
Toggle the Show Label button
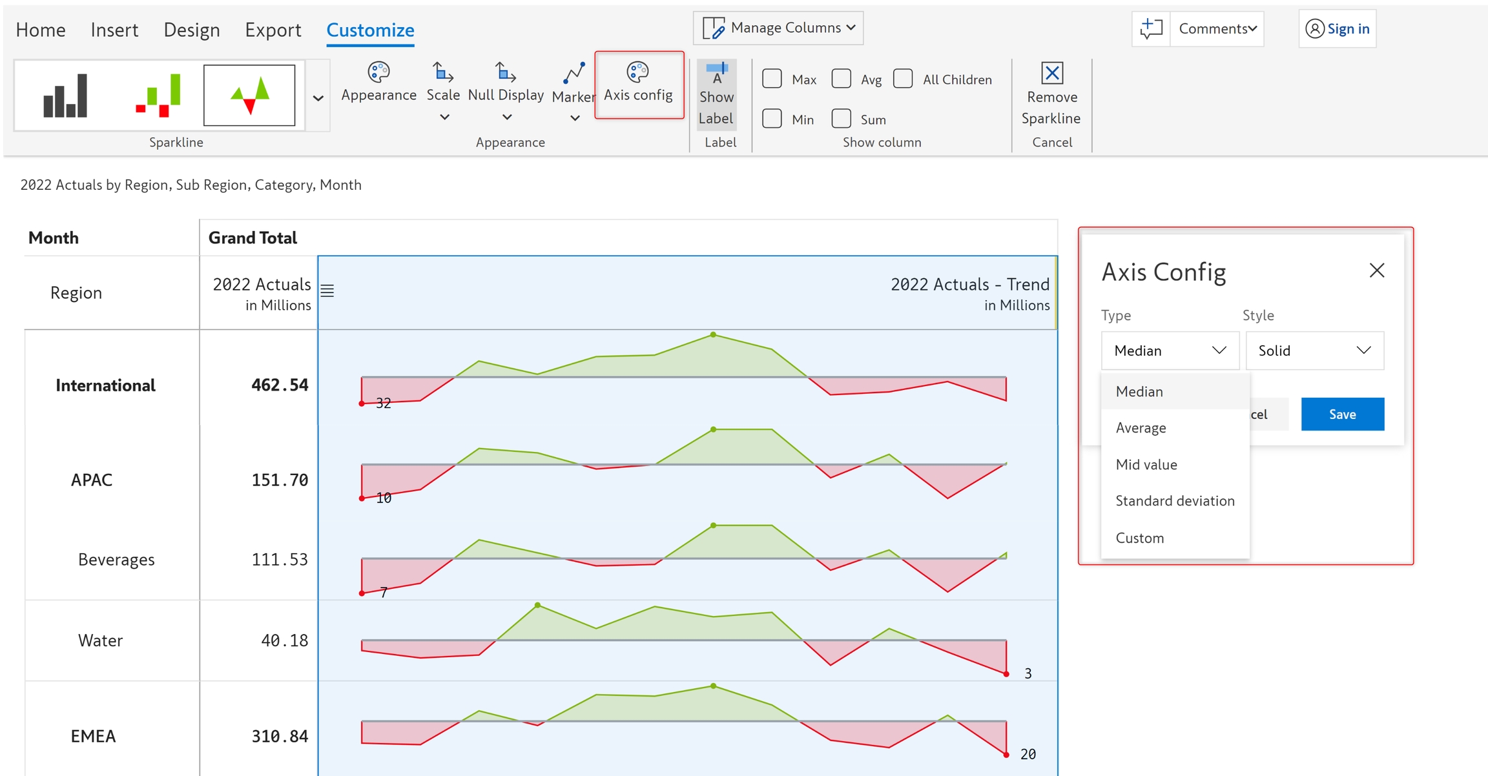(x=716, y=94)
